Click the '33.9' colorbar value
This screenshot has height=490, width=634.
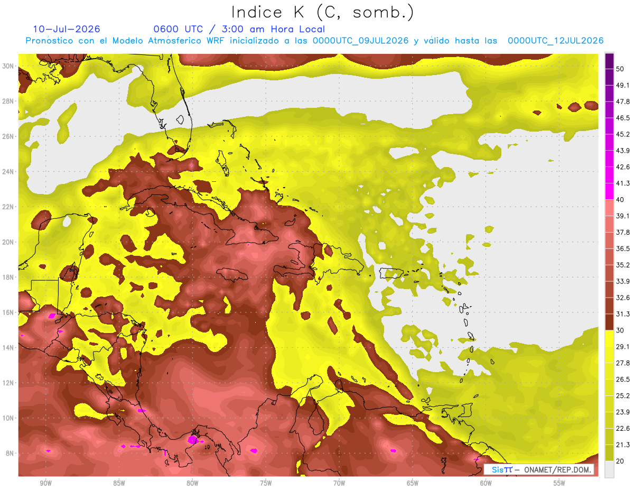622,281
